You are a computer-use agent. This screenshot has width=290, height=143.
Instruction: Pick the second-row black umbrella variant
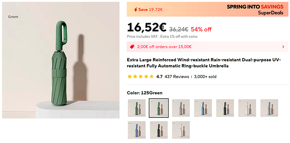tap(159, 130)
